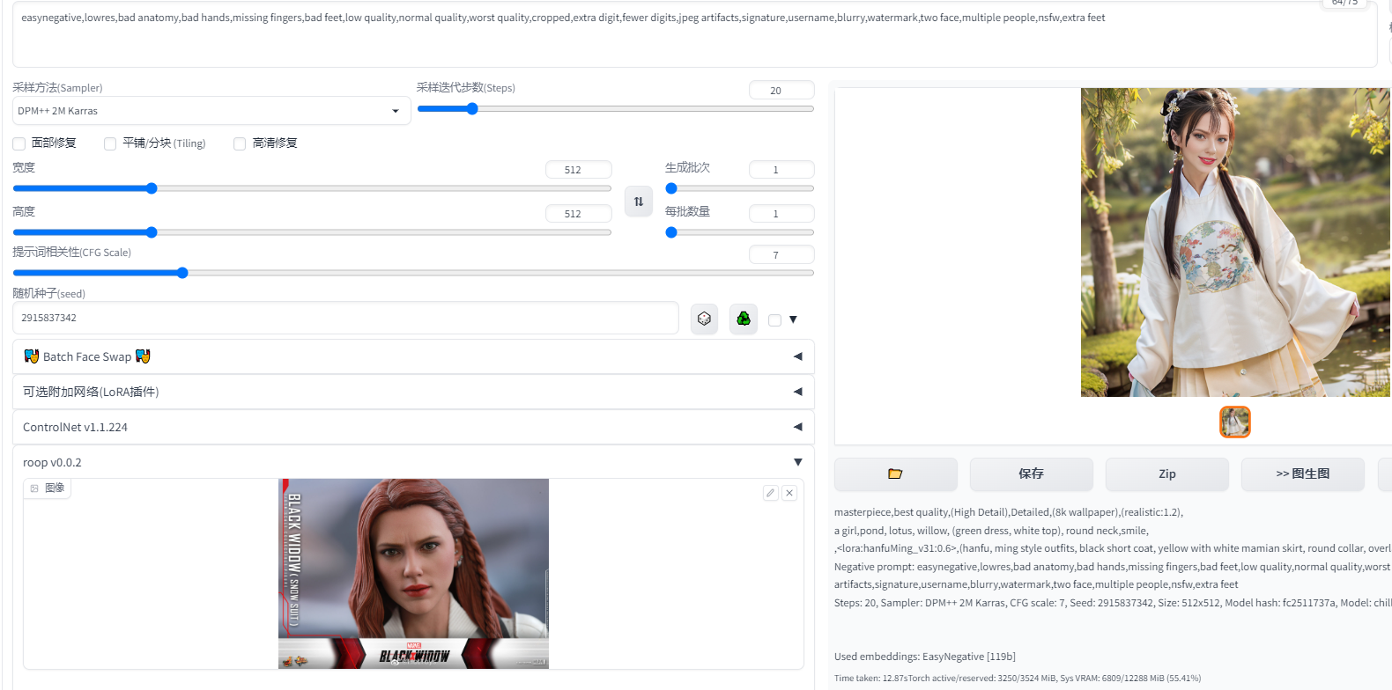Screen dimensions: 1392x690
Task: Expand the ControlNet v1.1.224 section
Action: click(413, 427)
